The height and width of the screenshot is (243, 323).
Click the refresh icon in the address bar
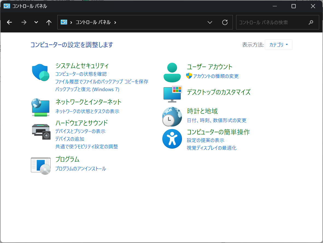[225, 22]
